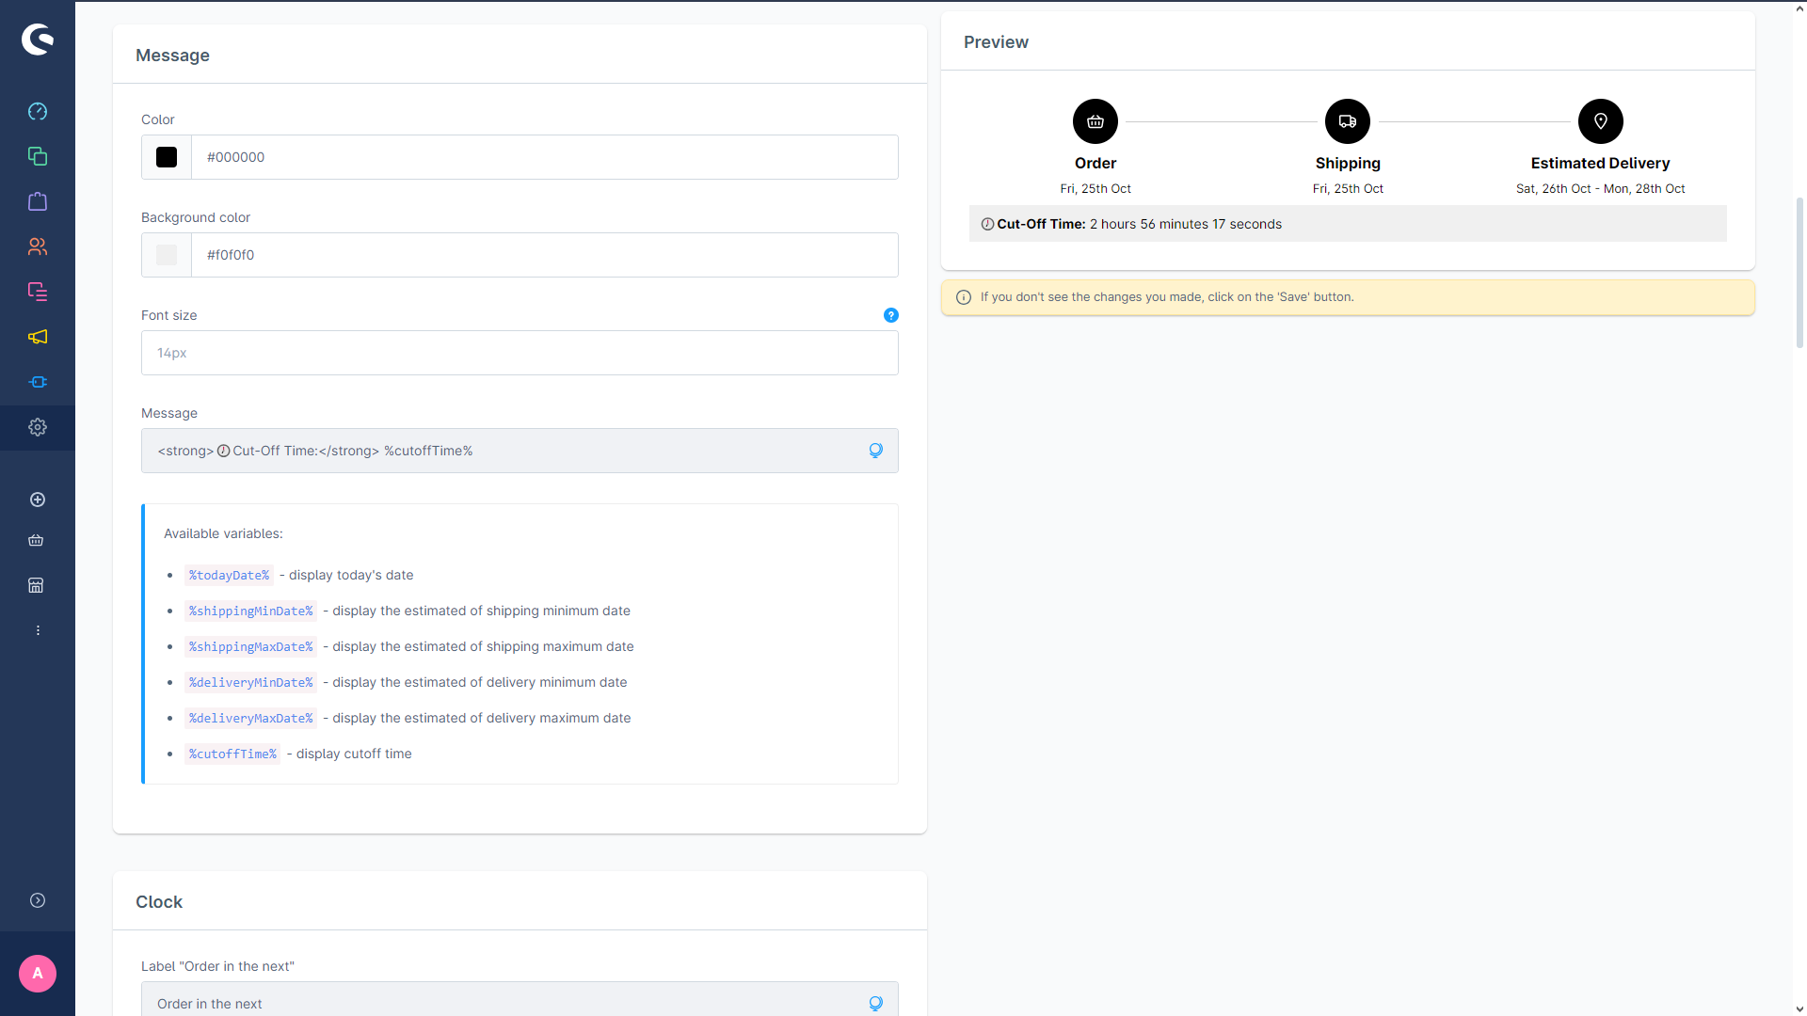Open the Catalogues sidebar icon
The image size is (1807, 1016).
[38, 156]
